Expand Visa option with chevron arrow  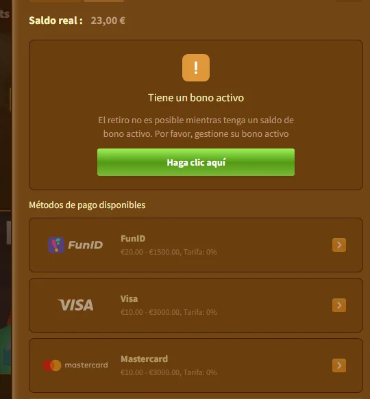tap(339, 305)
